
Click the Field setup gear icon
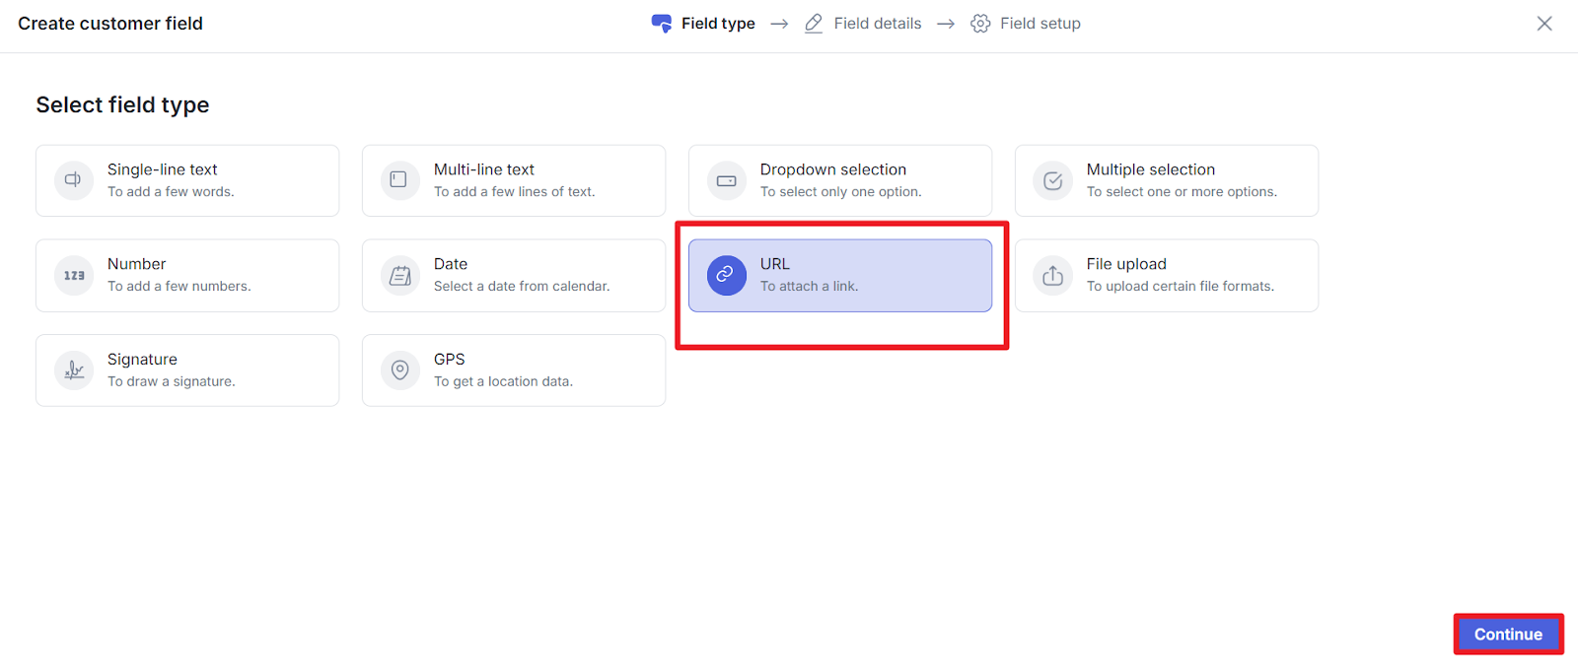(x=980, y=24)
